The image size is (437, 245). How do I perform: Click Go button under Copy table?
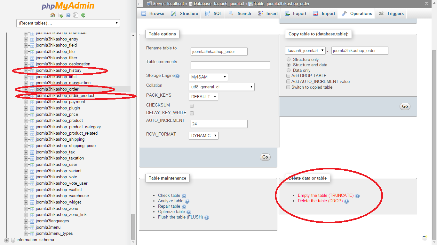pos(405,106)
